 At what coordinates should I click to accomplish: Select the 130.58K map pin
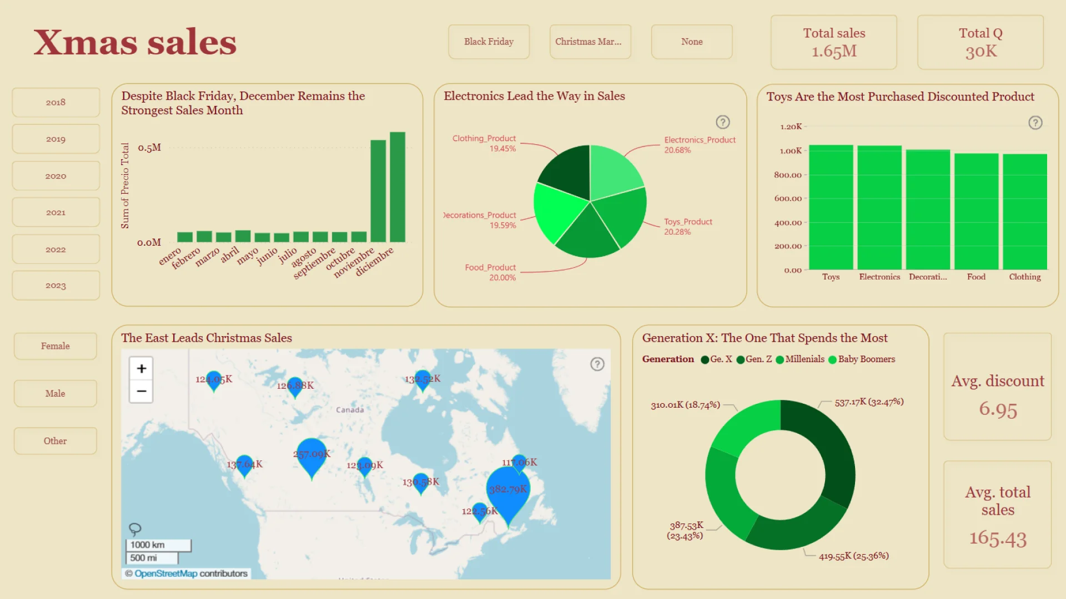[421, 483]
